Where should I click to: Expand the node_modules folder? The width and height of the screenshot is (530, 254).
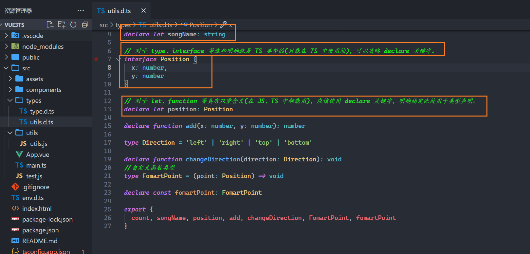tap(43, 46)
